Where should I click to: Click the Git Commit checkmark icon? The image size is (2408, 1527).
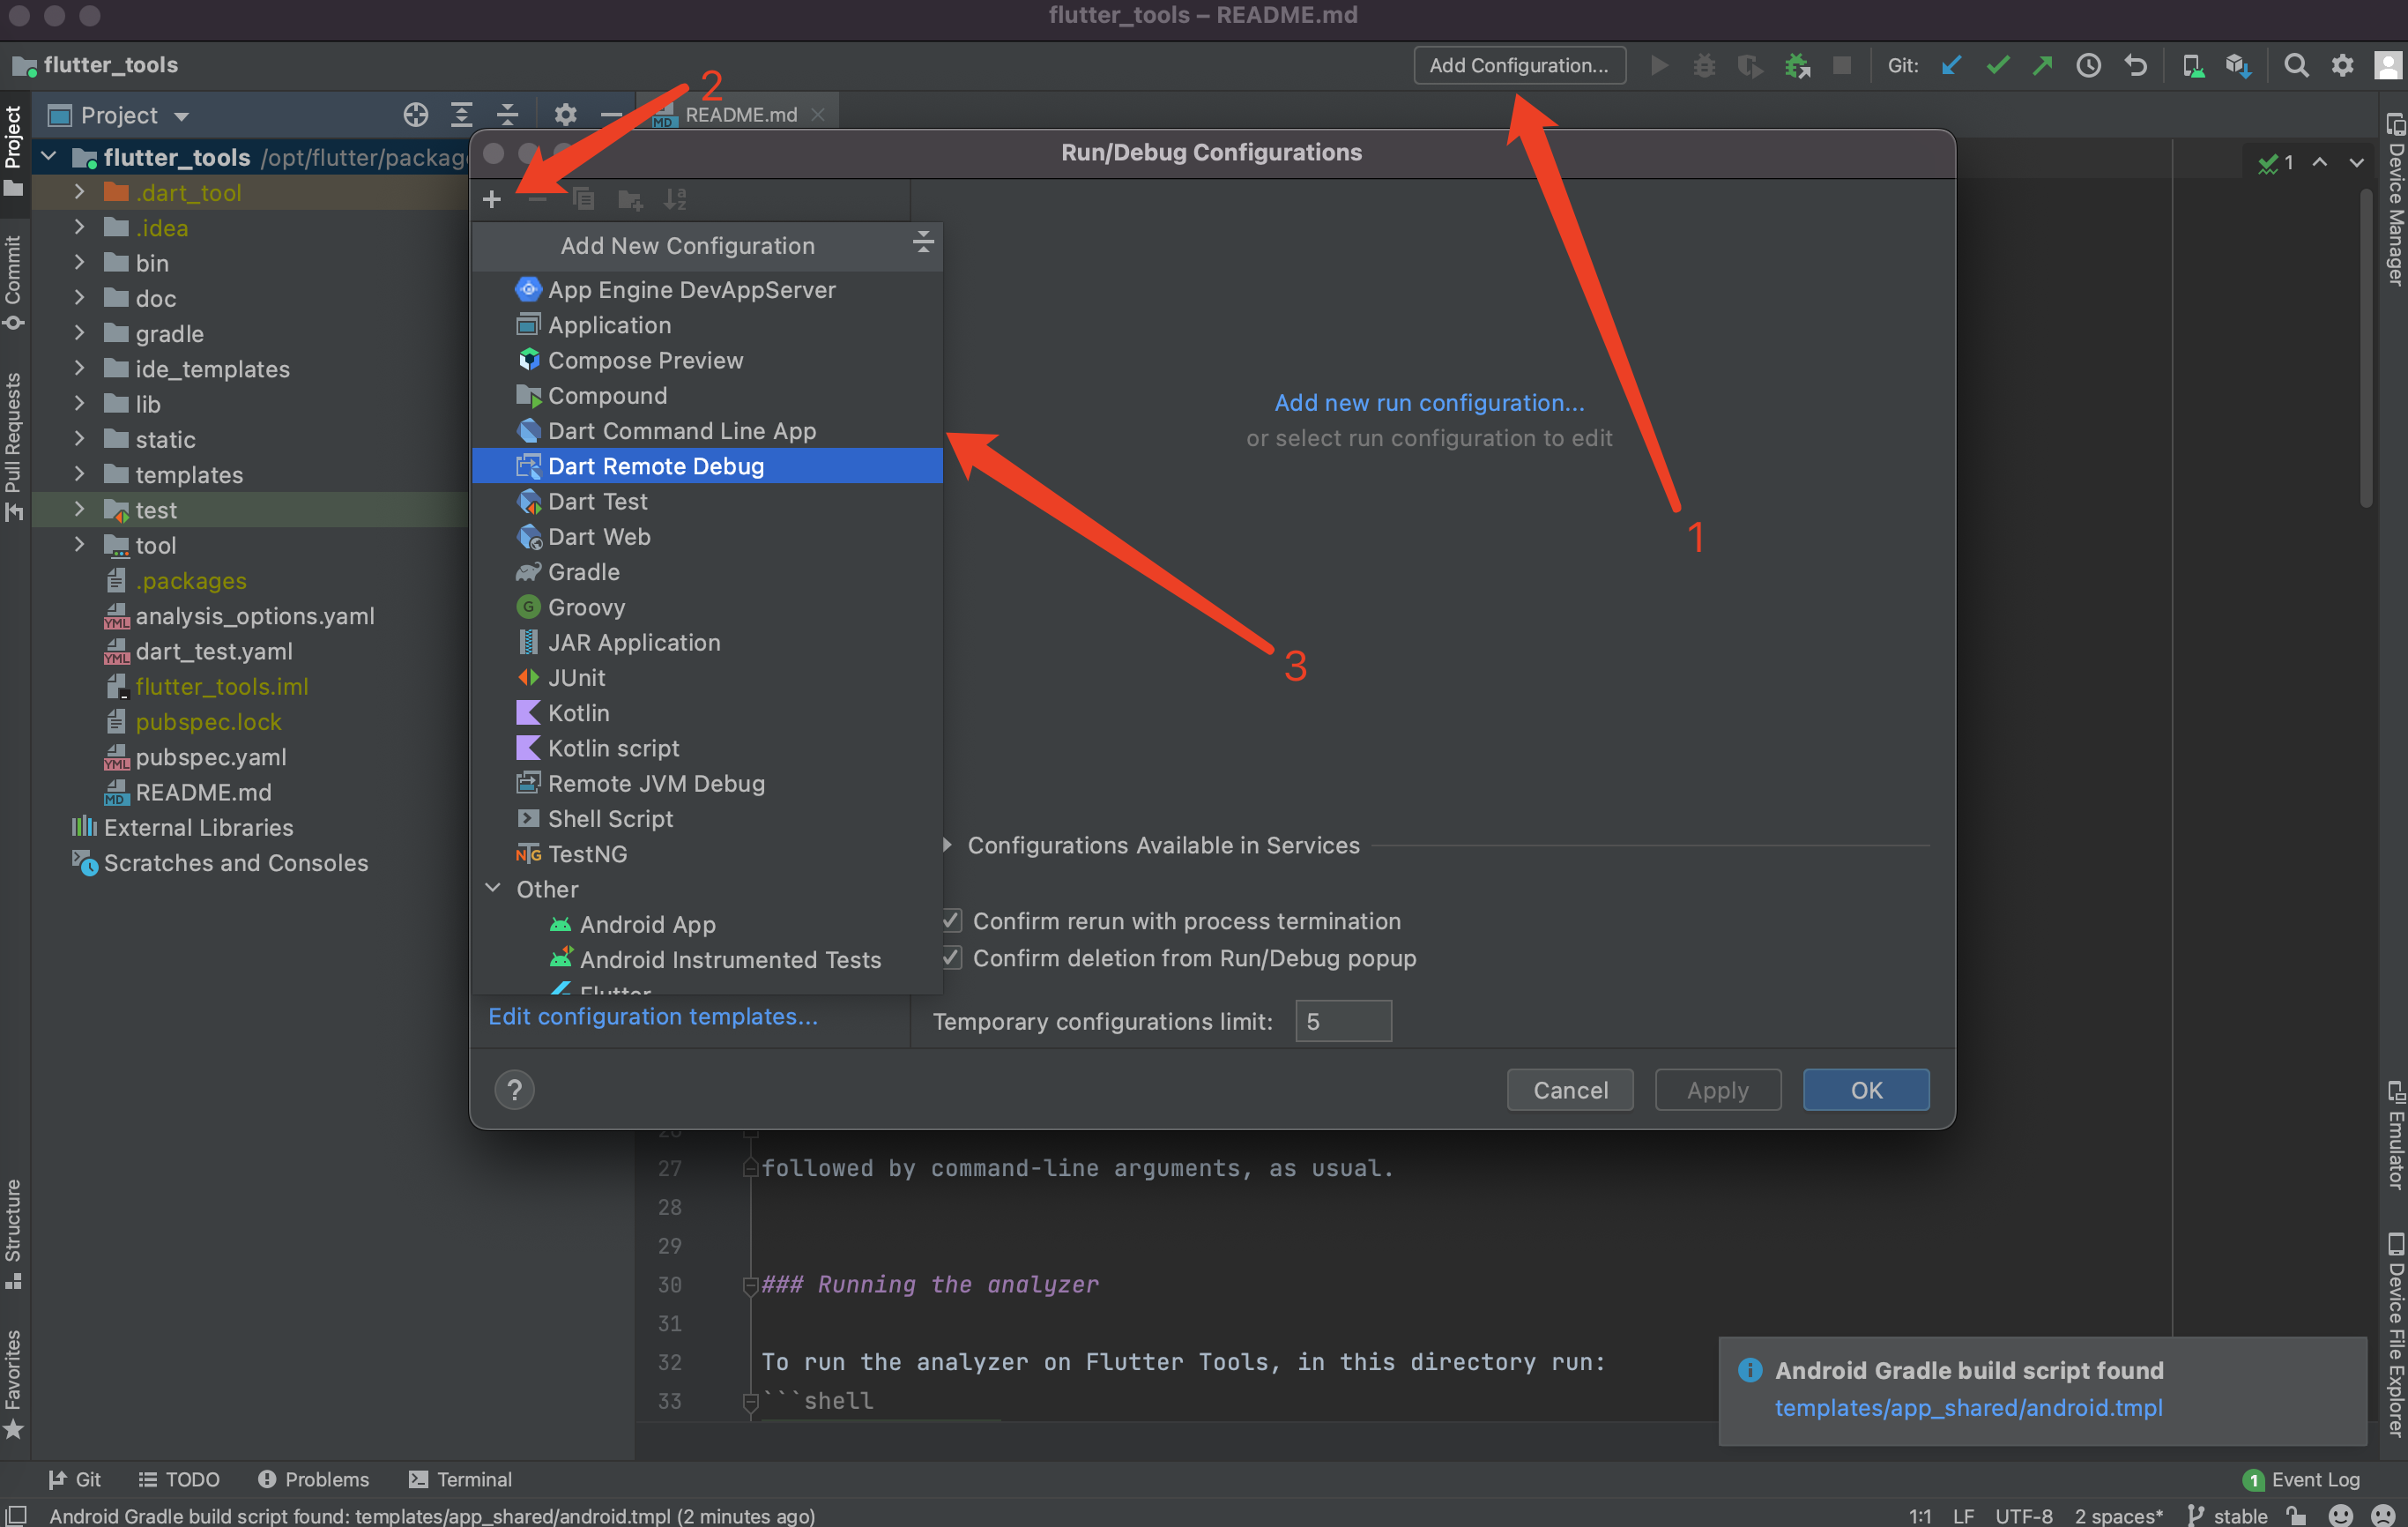tap(1998, 66)
